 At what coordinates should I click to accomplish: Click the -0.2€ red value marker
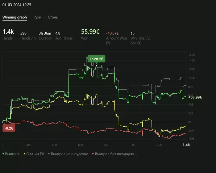[x=9, y=128]
